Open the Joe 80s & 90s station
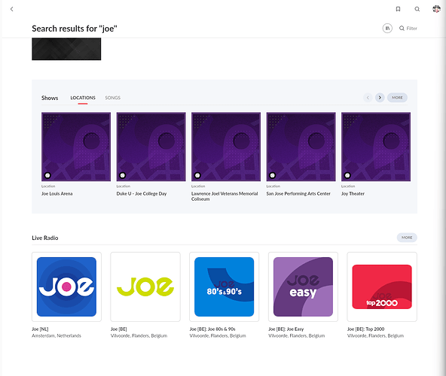Viewport: 446px width, 376px height. (225, 287)
